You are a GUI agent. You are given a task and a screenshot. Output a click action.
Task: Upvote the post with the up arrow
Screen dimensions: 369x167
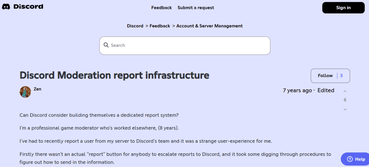point(345,91)
